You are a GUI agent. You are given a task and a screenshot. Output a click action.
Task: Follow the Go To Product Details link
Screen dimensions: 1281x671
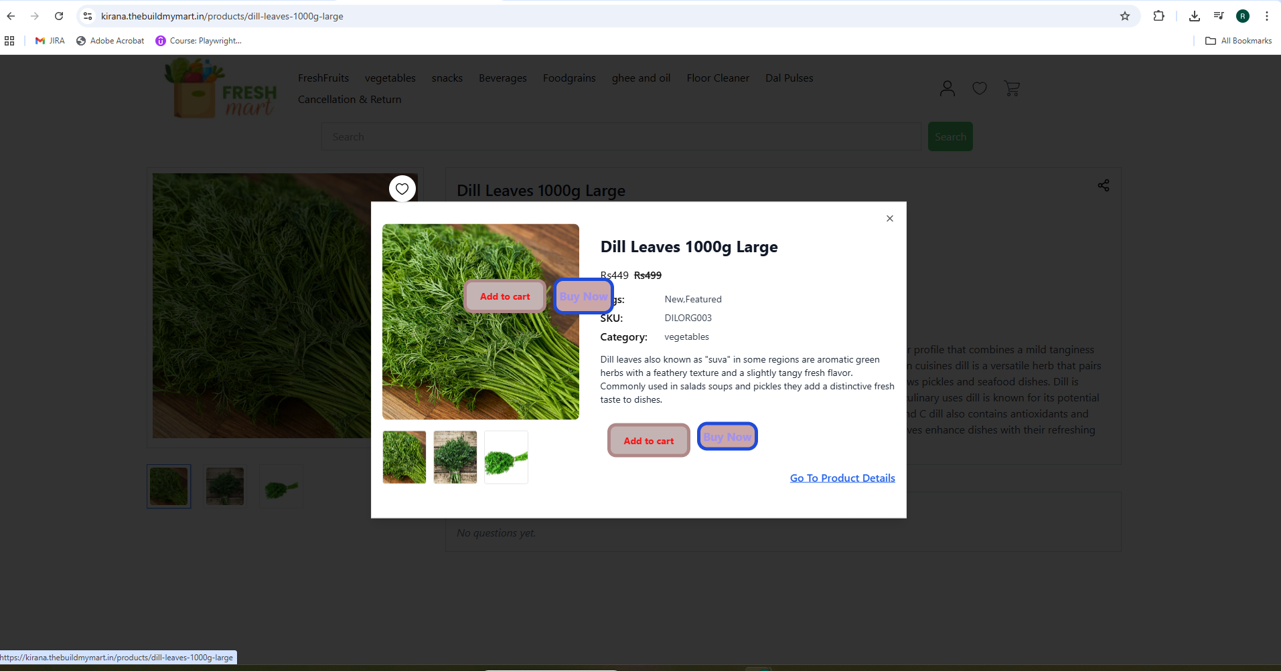click(842, 478)
